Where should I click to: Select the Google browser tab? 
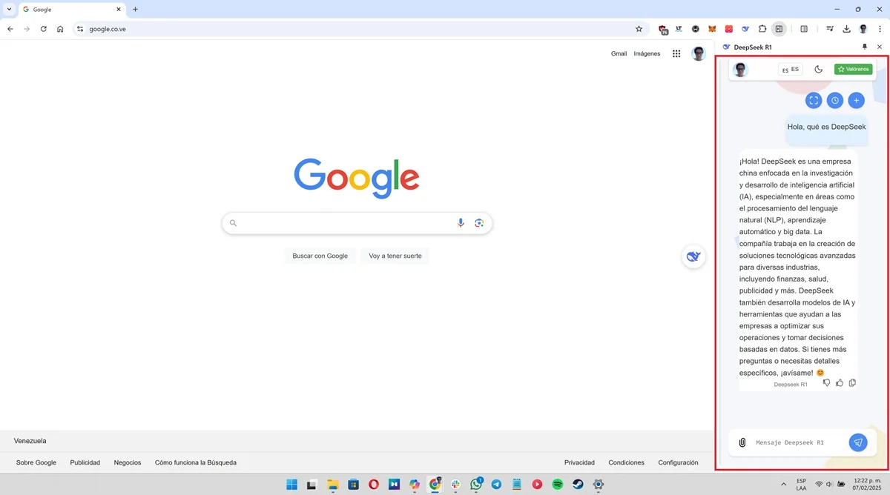pos(72,10)
